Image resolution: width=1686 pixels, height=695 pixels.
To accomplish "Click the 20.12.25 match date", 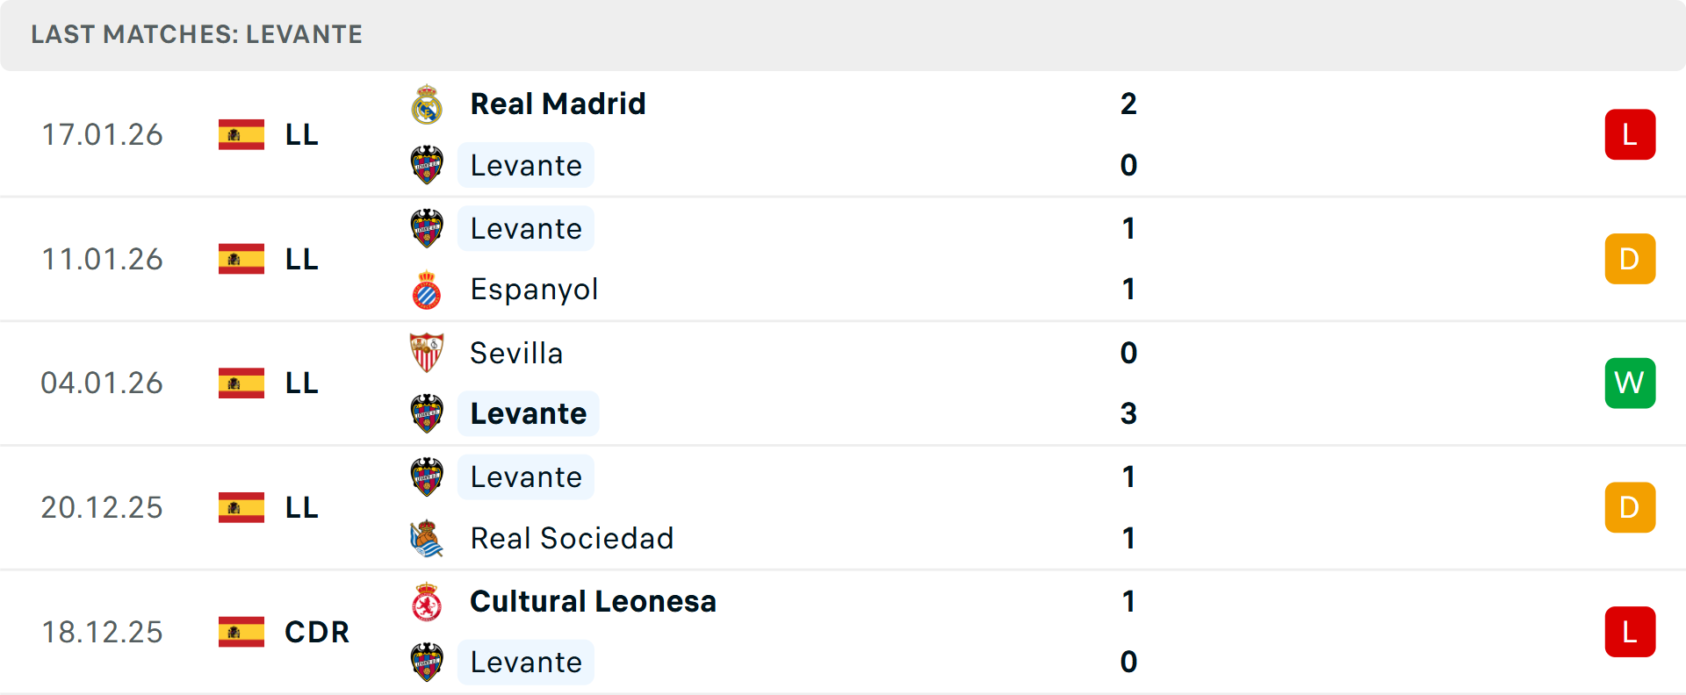I will click(x=102, y=508).
